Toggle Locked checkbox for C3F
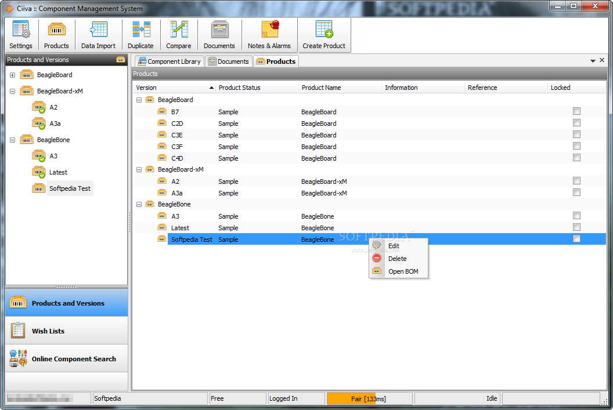Image resolution: width=613 pixels, height=410 pixels. pyautogui.click(x=576, y=146)
